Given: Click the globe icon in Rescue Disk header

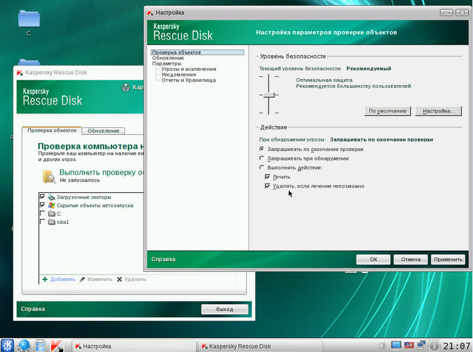Looking at the screenshot, I should (x=126, y=88).
